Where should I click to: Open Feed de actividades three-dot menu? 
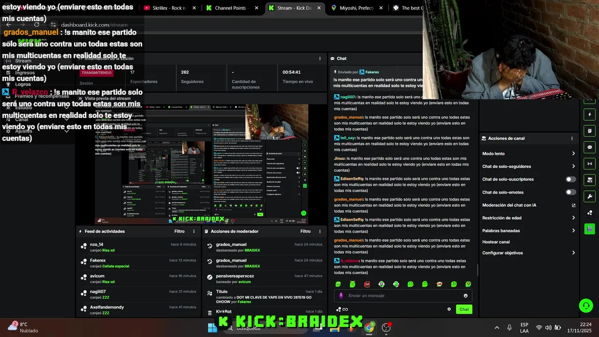coord(194,231)
